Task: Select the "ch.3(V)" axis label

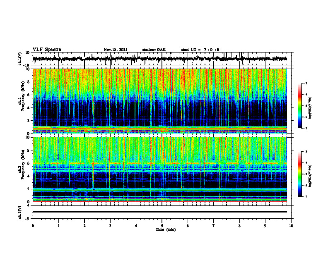Action: pos(20,212)
